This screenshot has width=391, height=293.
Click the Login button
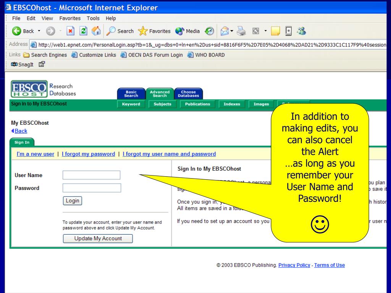[73, 201]
